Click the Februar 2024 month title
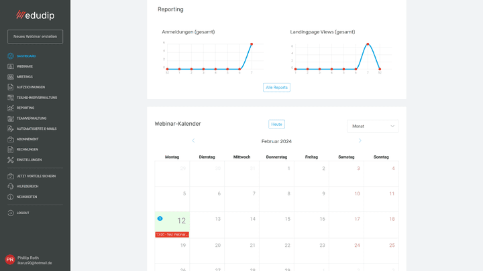 tap(276, 141)
